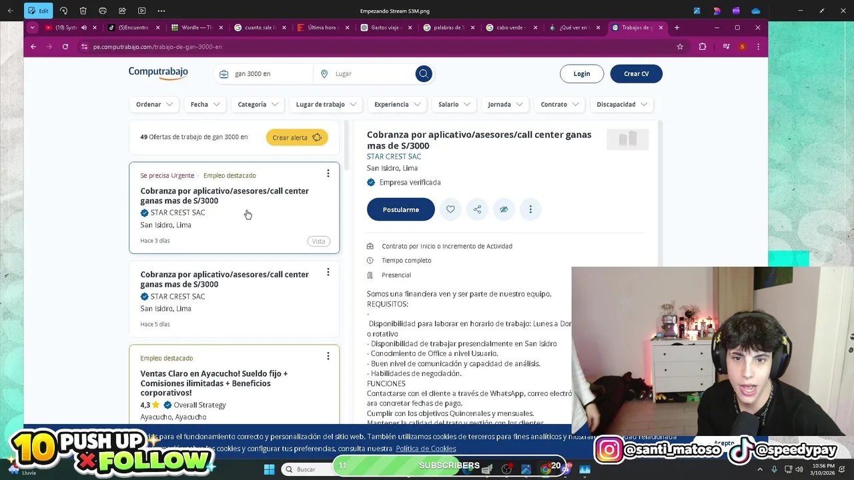Viewport: 854px width, 480px height.
Task: Save job with the heart icon
Action: pyautogui.click(x=450, y=209)
